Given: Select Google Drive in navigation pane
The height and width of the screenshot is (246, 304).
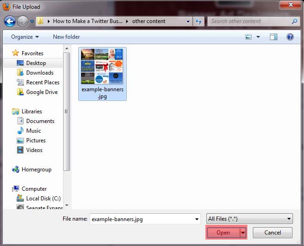Looking at the screenshot, I should (x=42, y=92).
